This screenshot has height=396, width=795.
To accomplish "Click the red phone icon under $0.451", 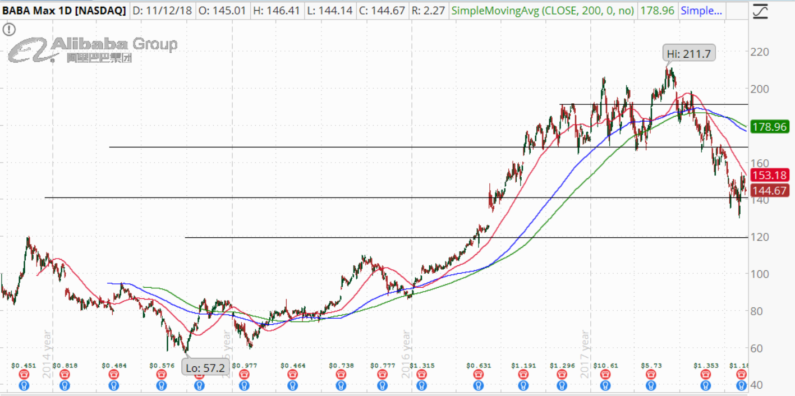I will pyautogui.click(x=24, y=375).
